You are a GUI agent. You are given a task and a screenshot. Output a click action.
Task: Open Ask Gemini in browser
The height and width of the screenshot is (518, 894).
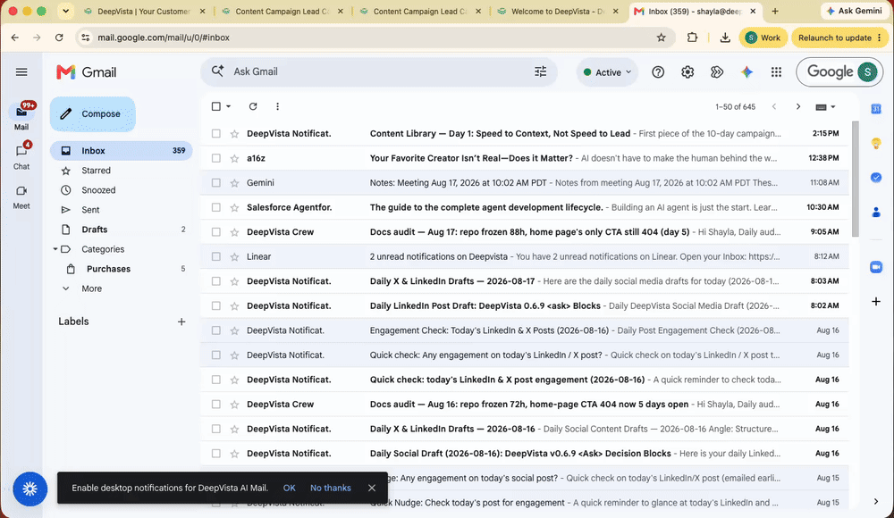click(856, 11)
